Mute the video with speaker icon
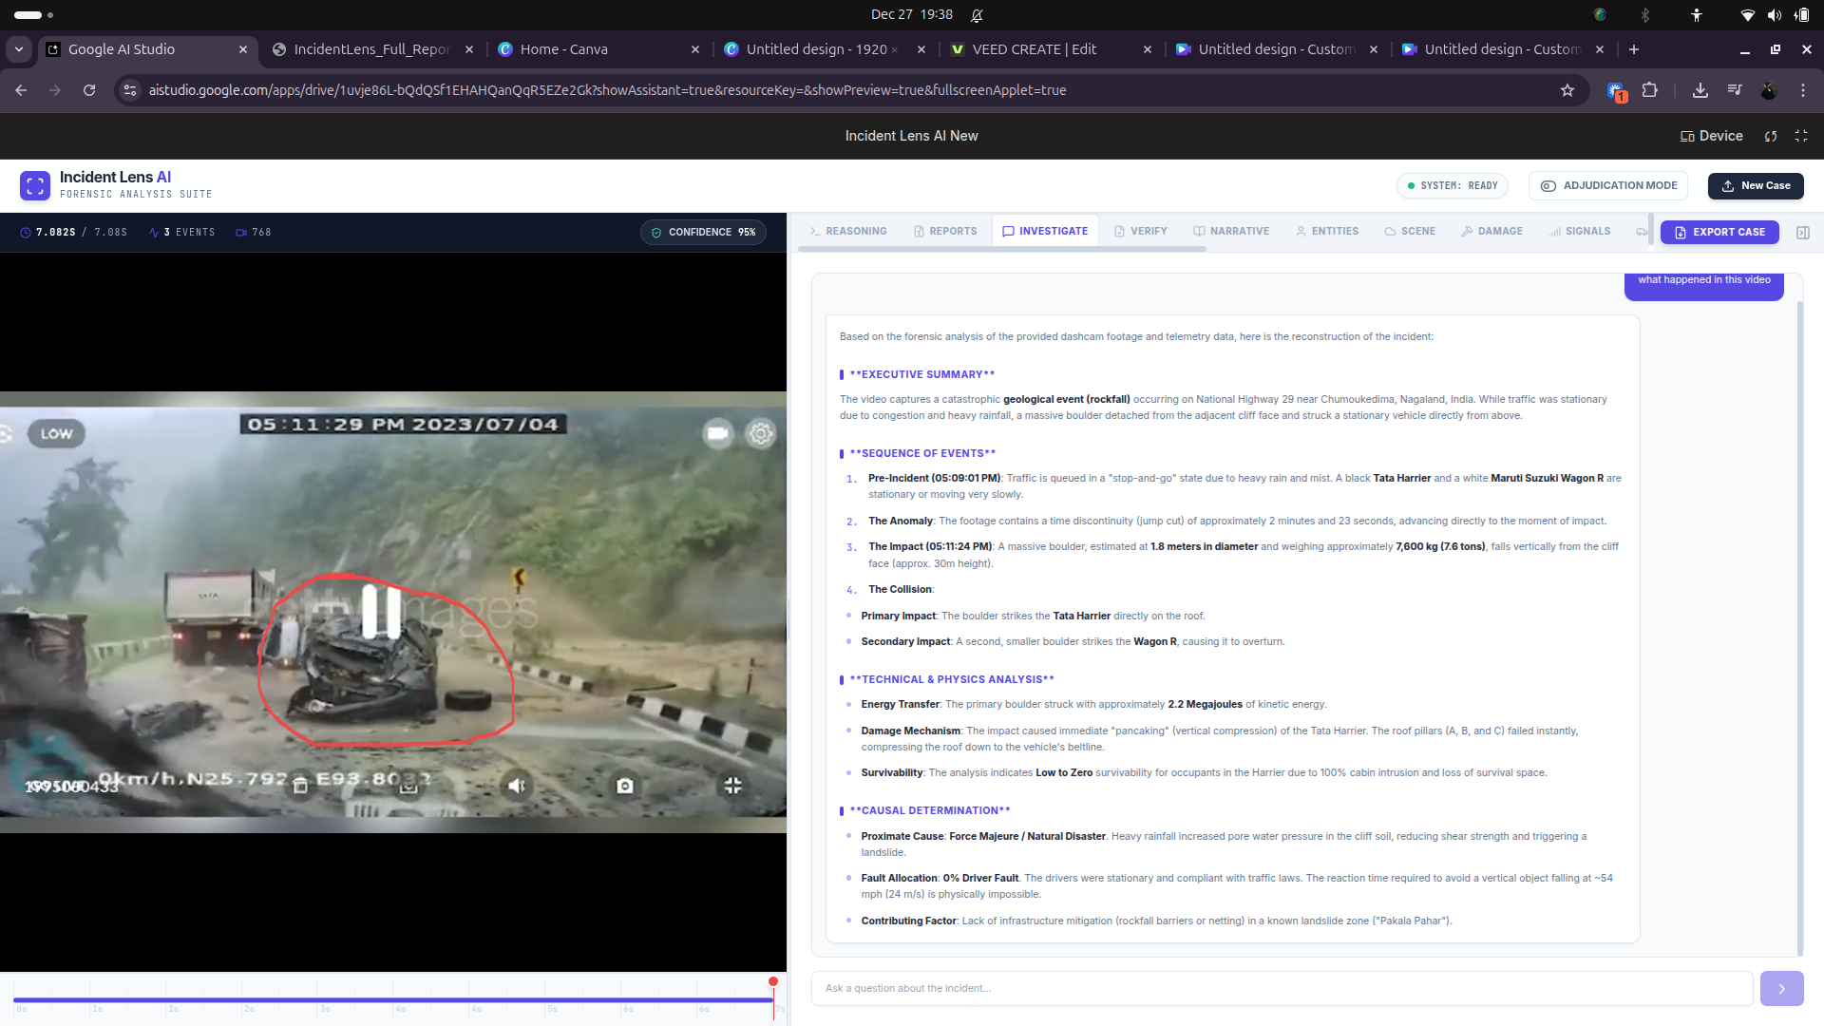Viewport: 1824px width, 1026px height. tap(517, 786)
